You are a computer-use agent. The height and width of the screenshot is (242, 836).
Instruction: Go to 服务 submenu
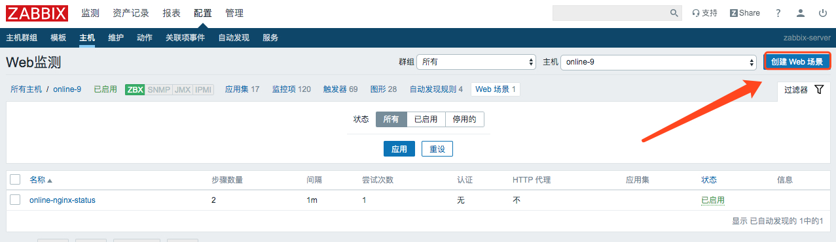270,38
